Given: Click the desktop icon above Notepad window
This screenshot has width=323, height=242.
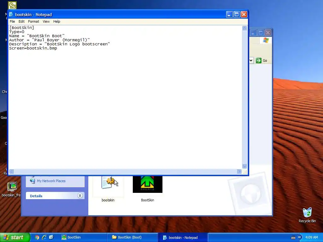Looking at the screenshot, I should (x=12, y=6).
